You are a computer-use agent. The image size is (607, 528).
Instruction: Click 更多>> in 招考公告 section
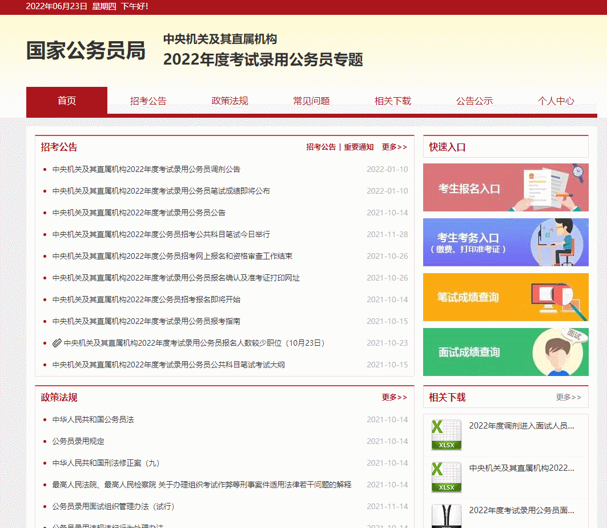(395, 147)
